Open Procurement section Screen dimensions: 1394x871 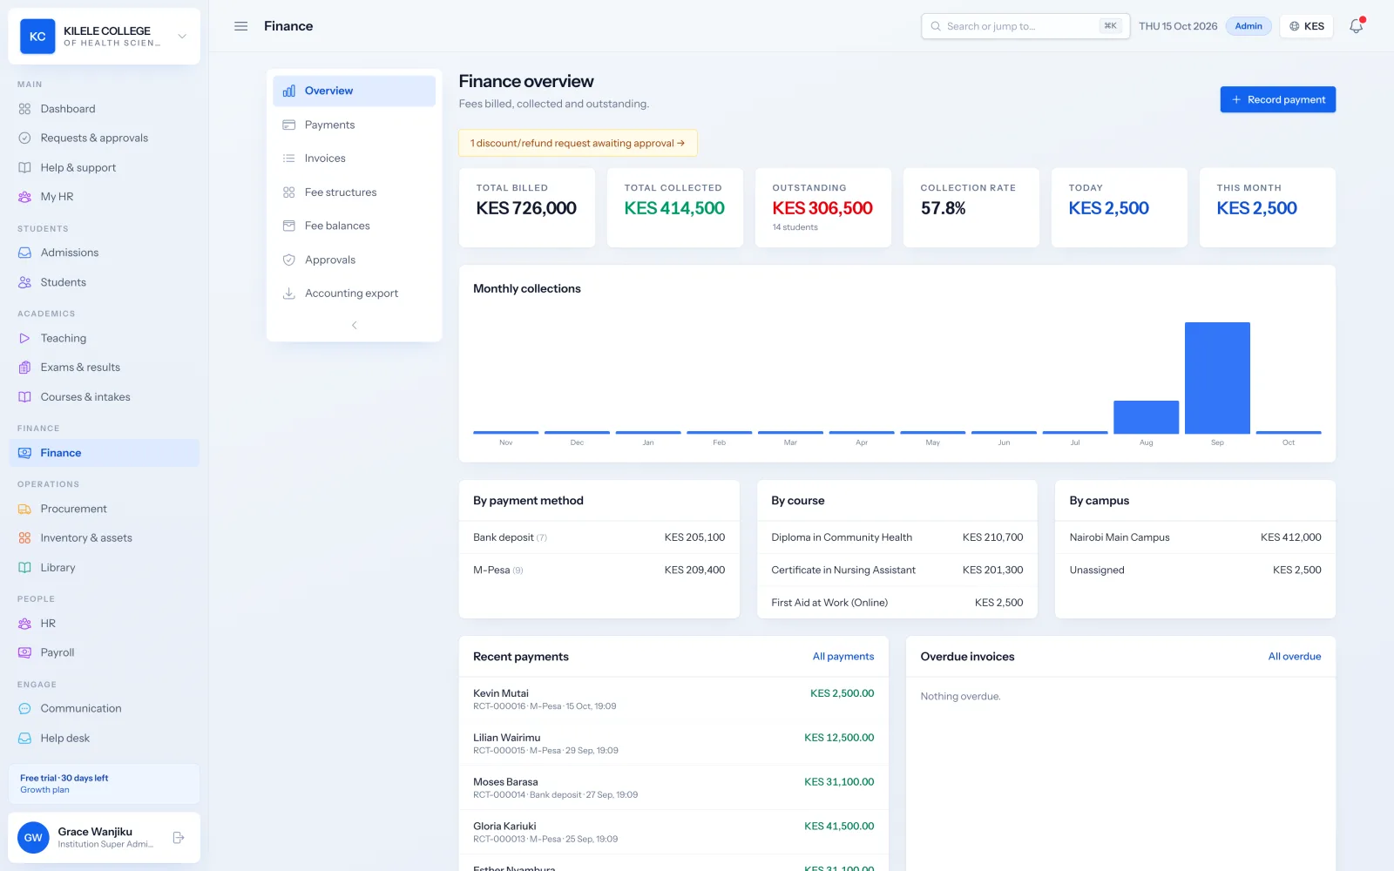coord(105,509)
